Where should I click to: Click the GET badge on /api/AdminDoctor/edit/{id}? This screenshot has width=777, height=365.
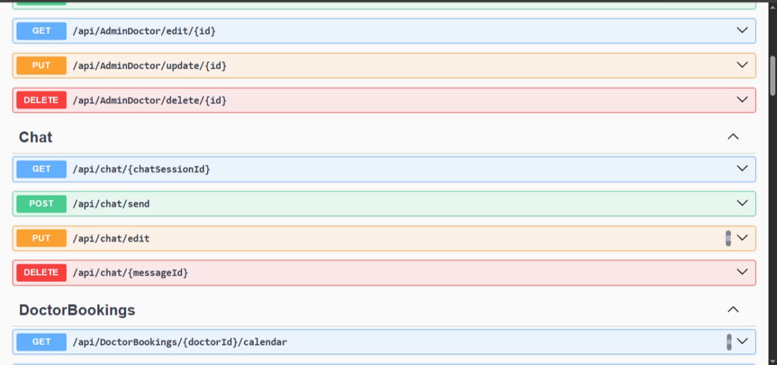[x=41, y=30]
